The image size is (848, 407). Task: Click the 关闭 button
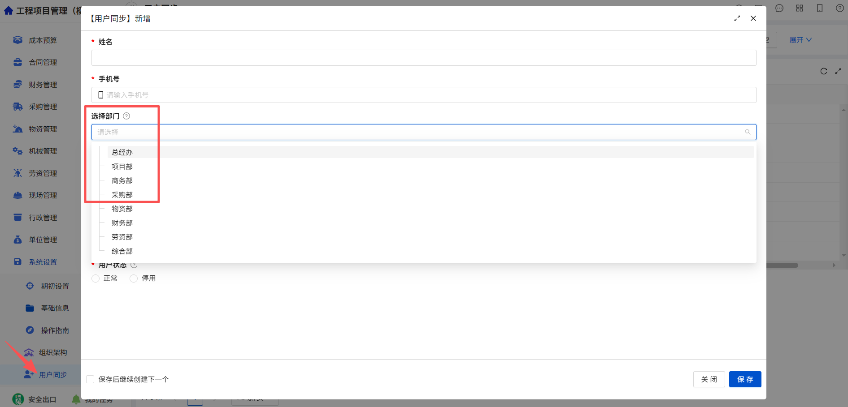[x=709, y=379]
